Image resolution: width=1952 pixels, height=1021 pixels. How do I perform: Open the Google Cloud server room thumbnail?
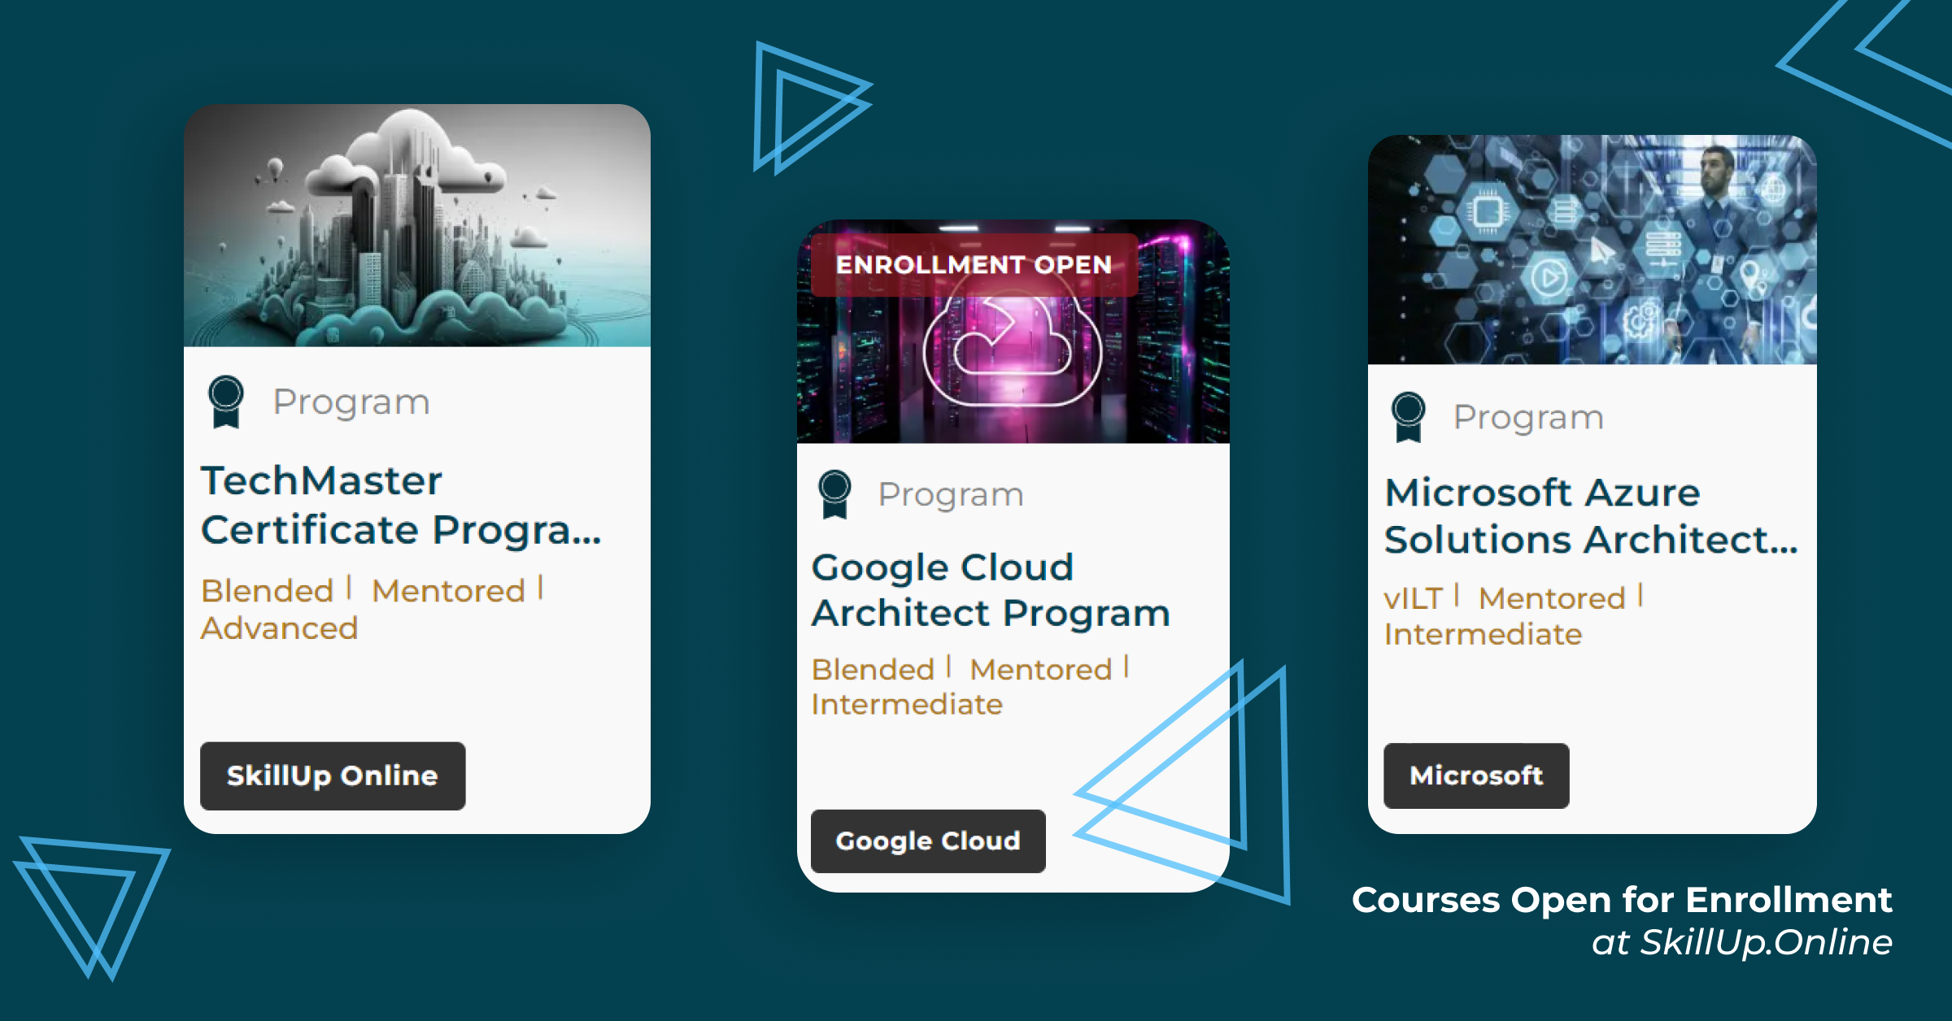[1013, 332]
